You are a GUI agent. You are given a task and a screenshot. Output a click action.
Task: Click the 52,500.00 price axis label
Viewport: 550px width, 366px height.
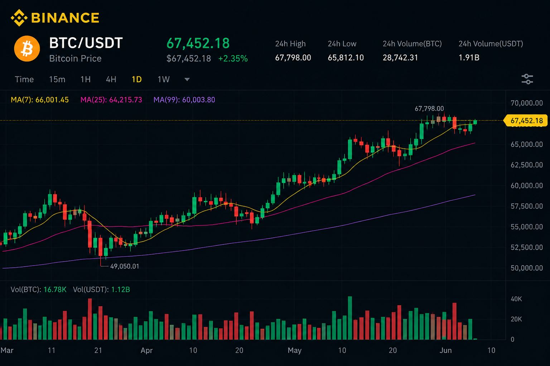pos(527,247)
